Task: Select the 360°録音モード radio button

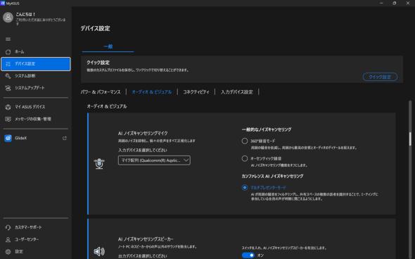Action: tap(245, 141)
